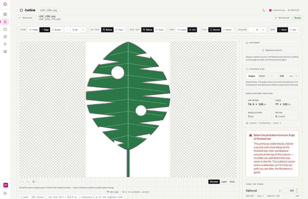The image size is (308, 199).
Task: Set Cut Path option to Refuse
Action: (107, 30)
